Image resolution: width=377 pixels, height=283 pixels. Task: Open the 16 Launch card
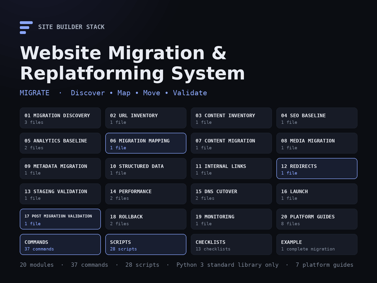tap(317, 194)
